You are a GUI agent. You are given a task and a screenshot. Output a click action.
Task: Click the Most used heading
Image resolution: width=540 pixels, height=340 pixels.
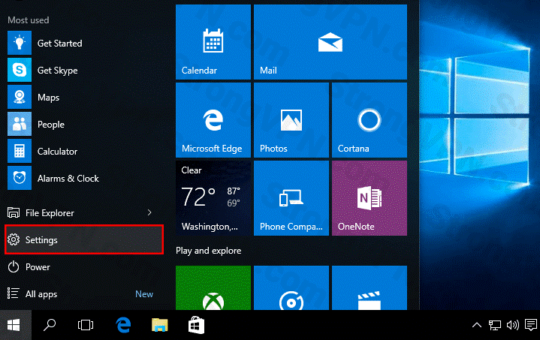[29, 20]
